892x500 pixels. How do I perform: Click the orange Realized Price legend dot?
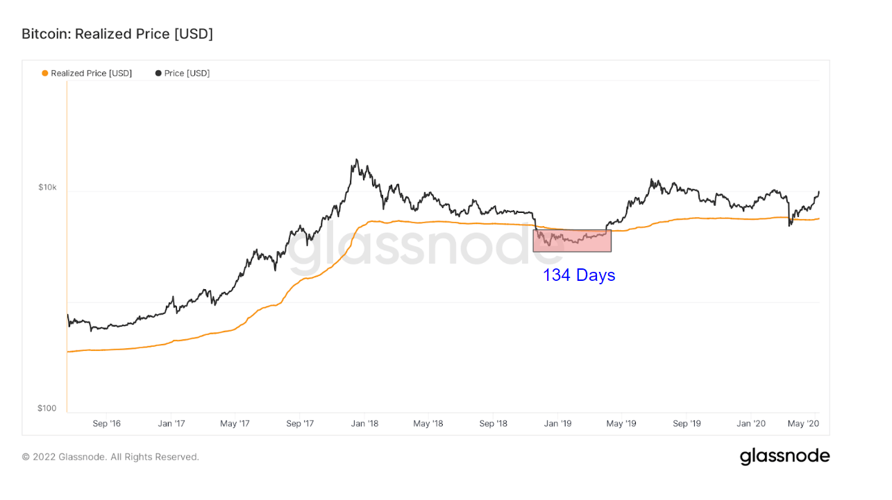click(45, 74)
